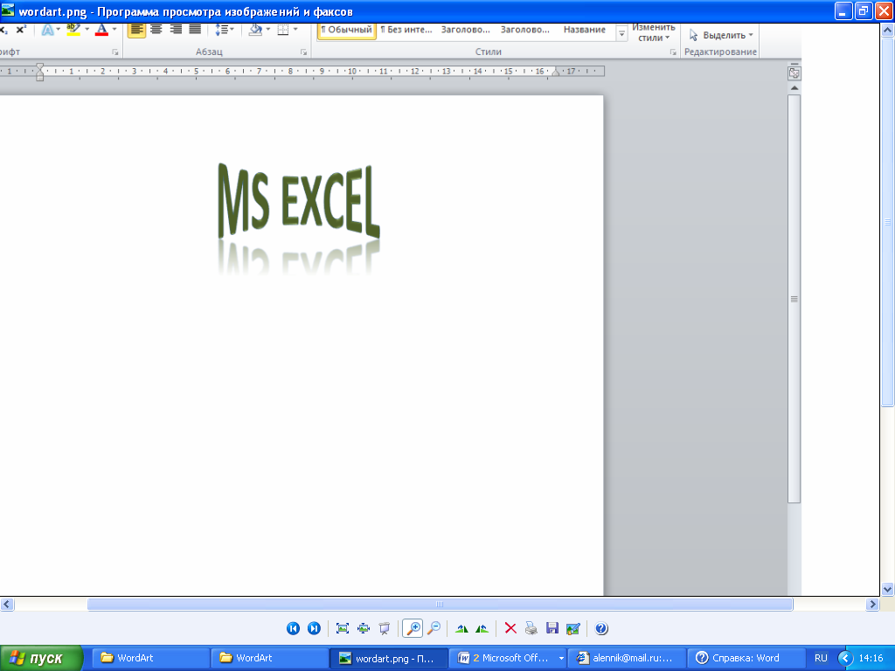Select the Без инте... style

pyautogui.click(x=406, y=30)
